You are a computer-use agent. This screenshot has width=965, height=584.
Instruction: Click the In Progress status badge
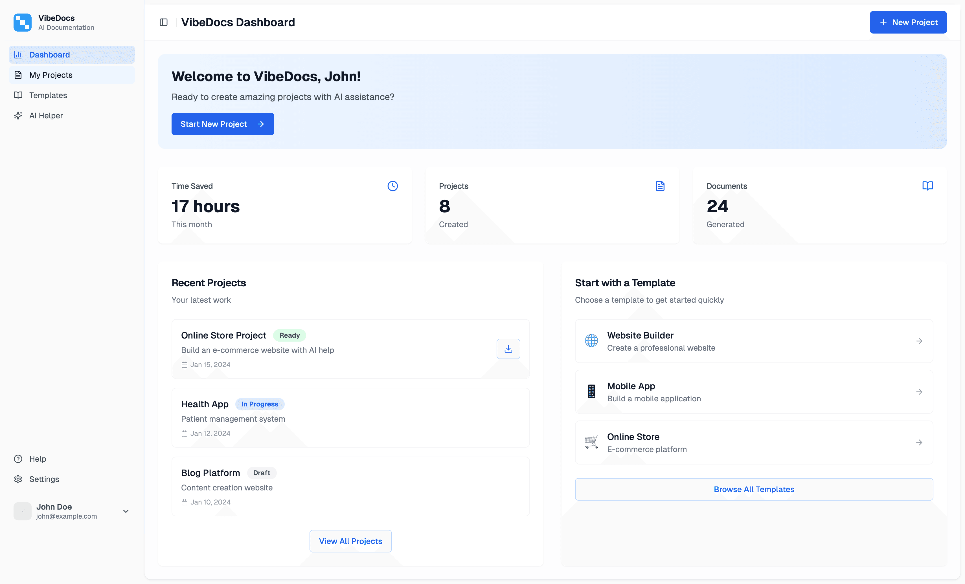tap(260, 404)
